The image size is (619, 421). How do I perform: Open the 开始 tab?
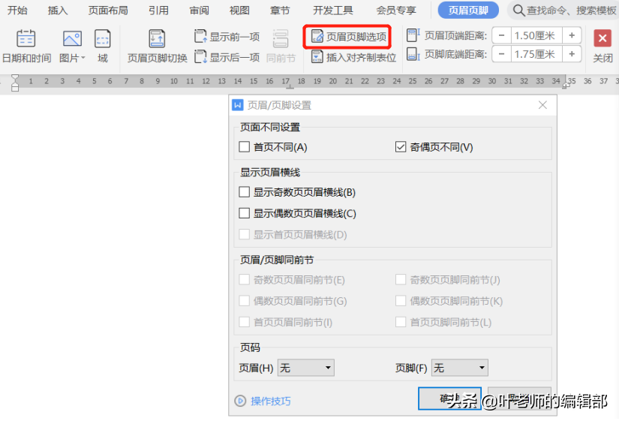pyautogui.click(x=17, y=11)
